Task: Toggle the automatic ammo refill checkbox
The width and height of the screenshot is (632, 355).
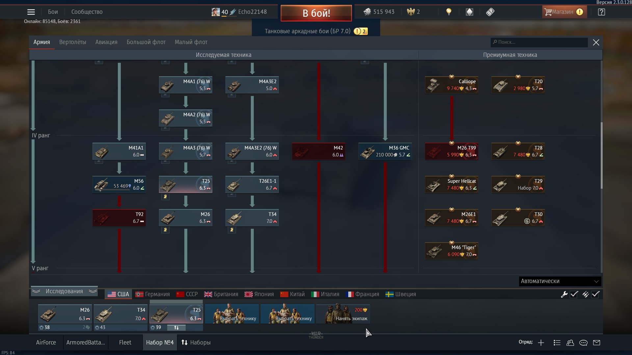Action: click(x=595, y=294)
